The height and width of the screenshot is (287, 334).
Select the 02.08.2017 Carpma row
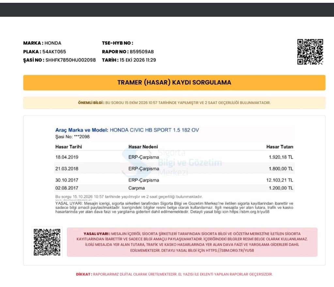174,188
